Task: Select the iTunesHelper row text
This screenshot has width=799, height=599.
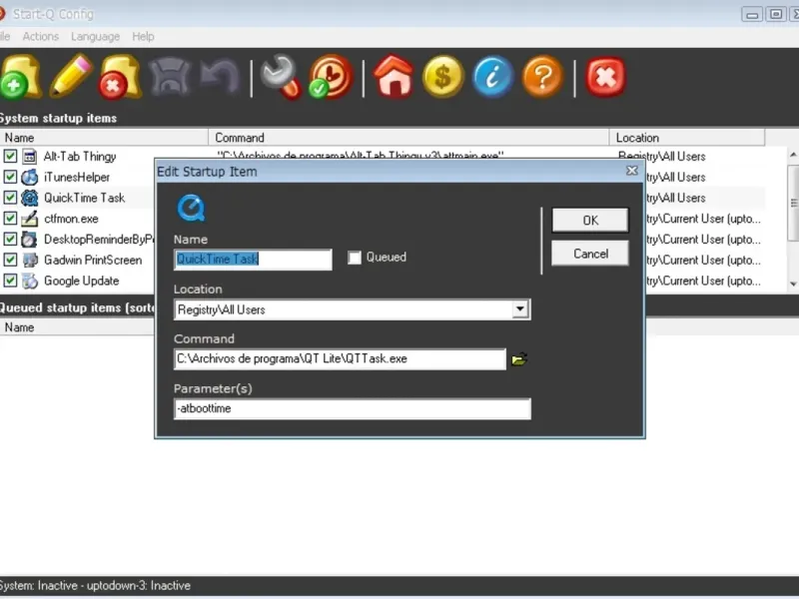Action: (77, 178)
